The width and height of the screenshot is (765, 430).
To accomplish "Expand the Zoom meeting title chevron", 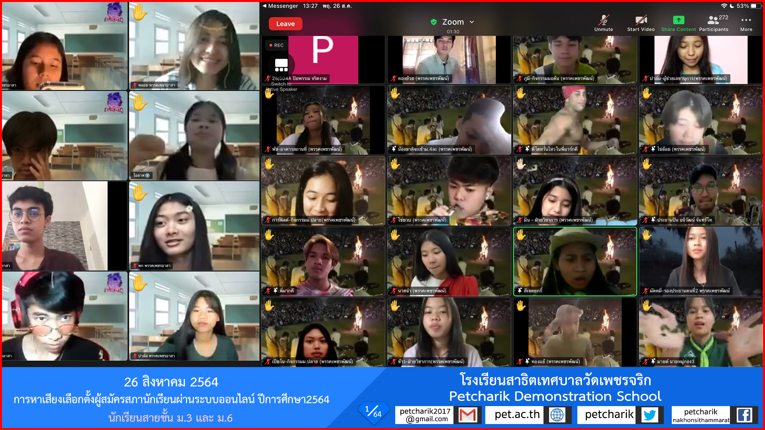I will pyautogui.click(x=472, y=22).
